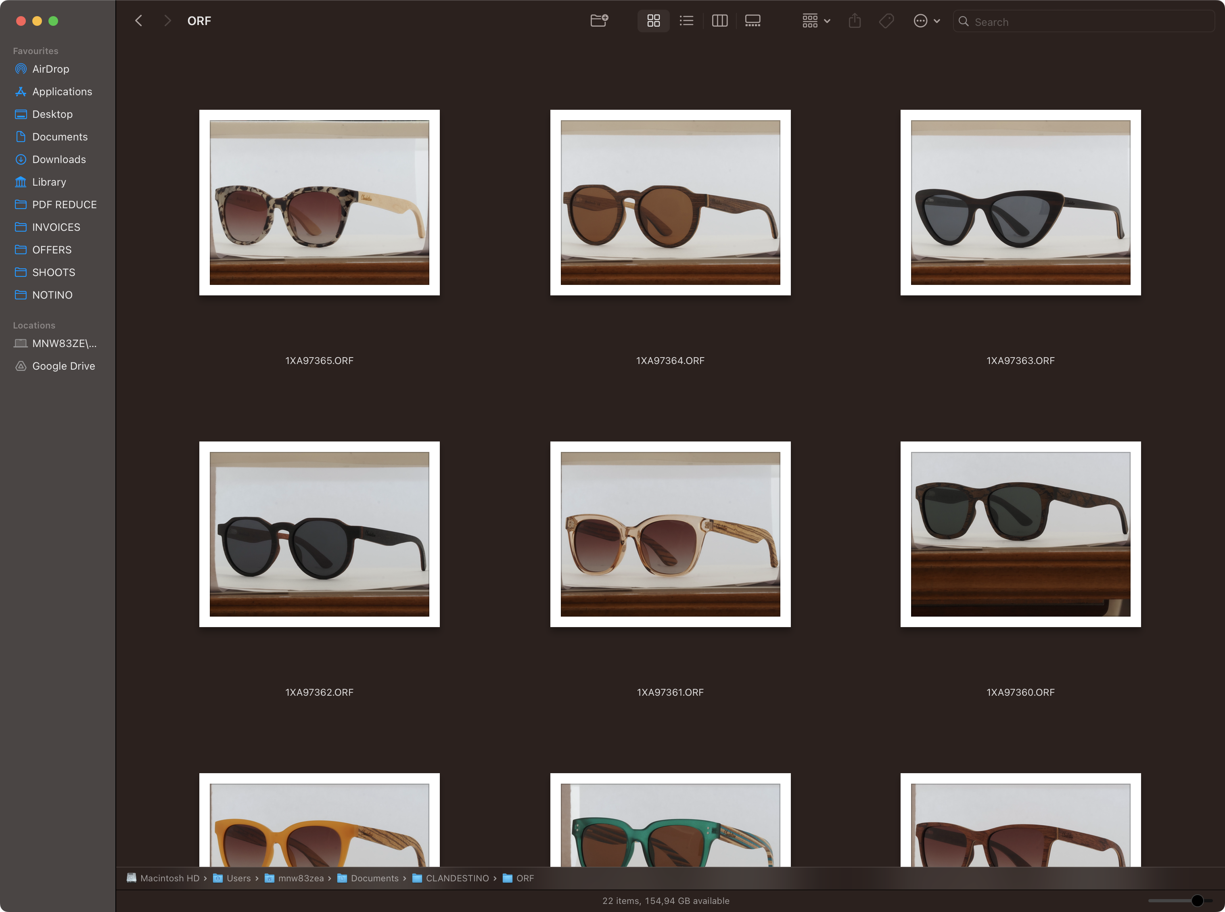
Task: Switch to icon grid view
Action: 653,21
